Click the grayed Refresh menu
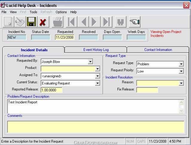 46,12
